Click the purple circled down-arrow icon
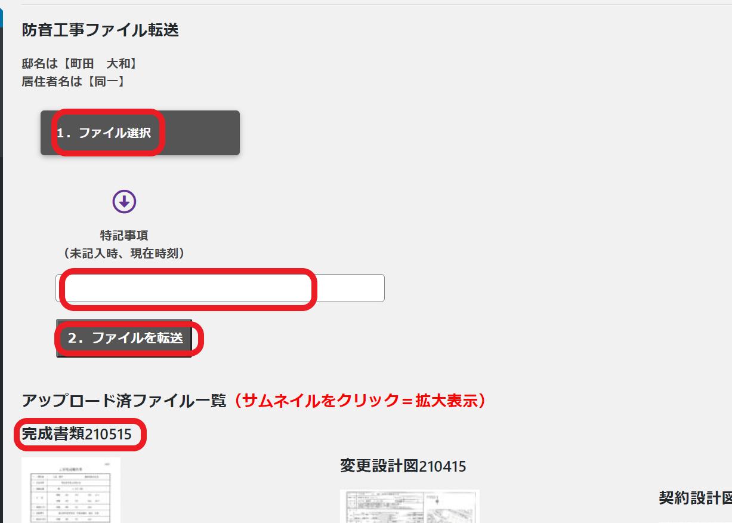 [x=124, y=202]
